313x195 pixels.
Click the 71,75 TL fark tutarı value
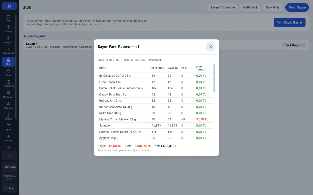(202, 119)
